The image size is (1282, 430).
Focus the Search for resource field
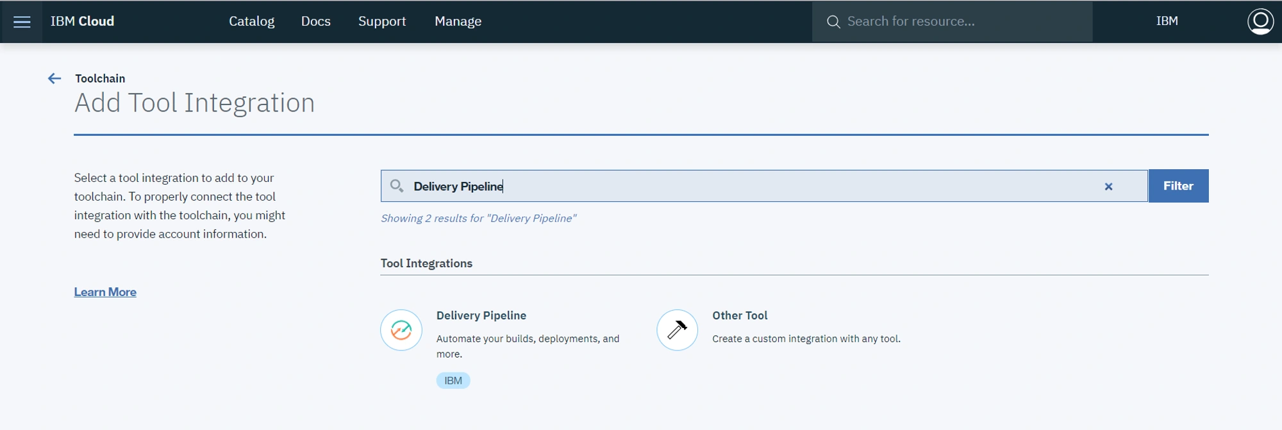952,22
